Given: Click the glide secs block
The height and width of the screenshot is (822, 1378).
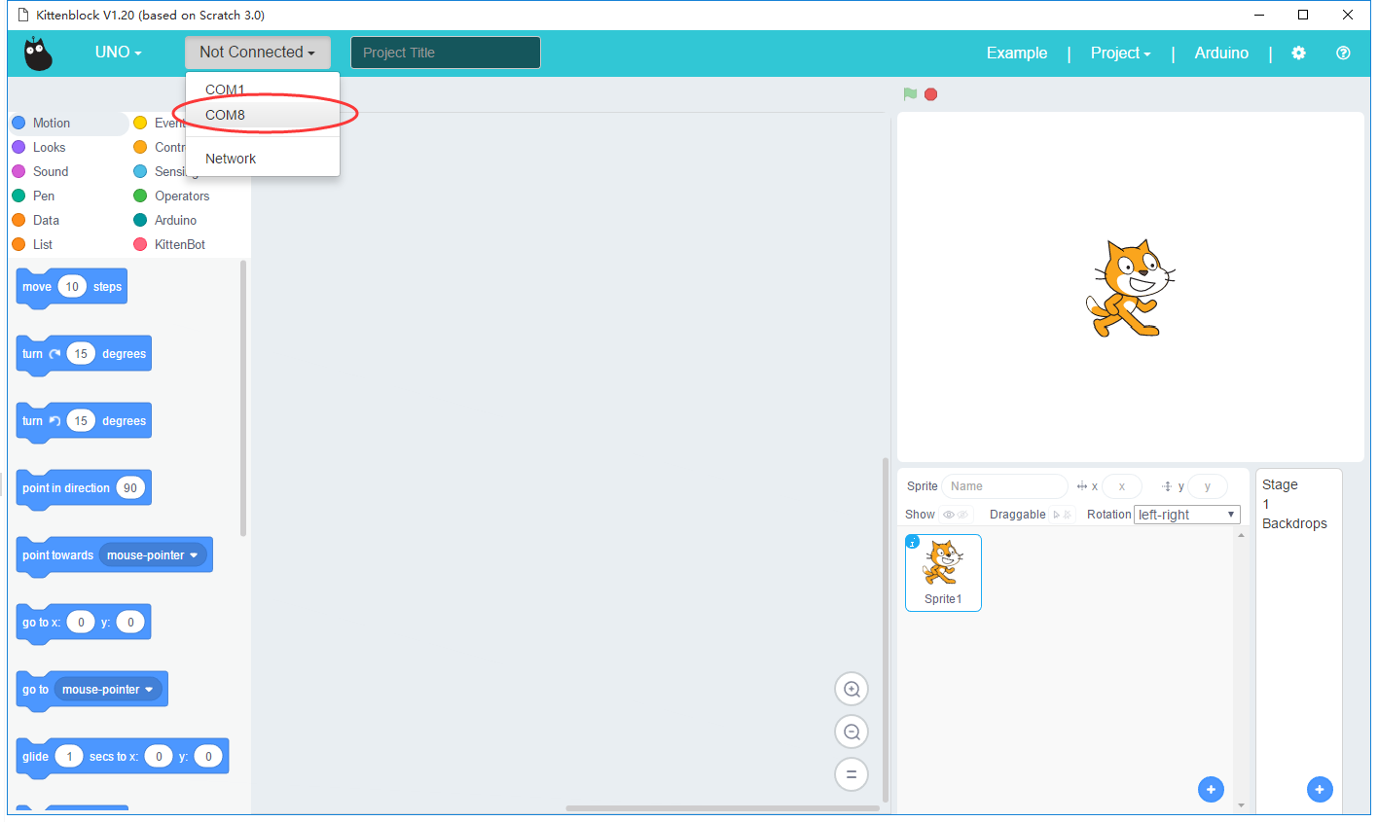Looking at the screenshot, I should click(123, 758).
